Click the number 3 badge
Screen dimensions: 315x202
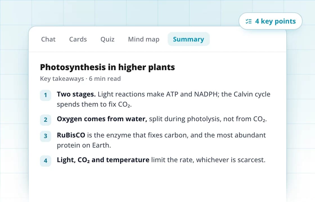(46, 136)
